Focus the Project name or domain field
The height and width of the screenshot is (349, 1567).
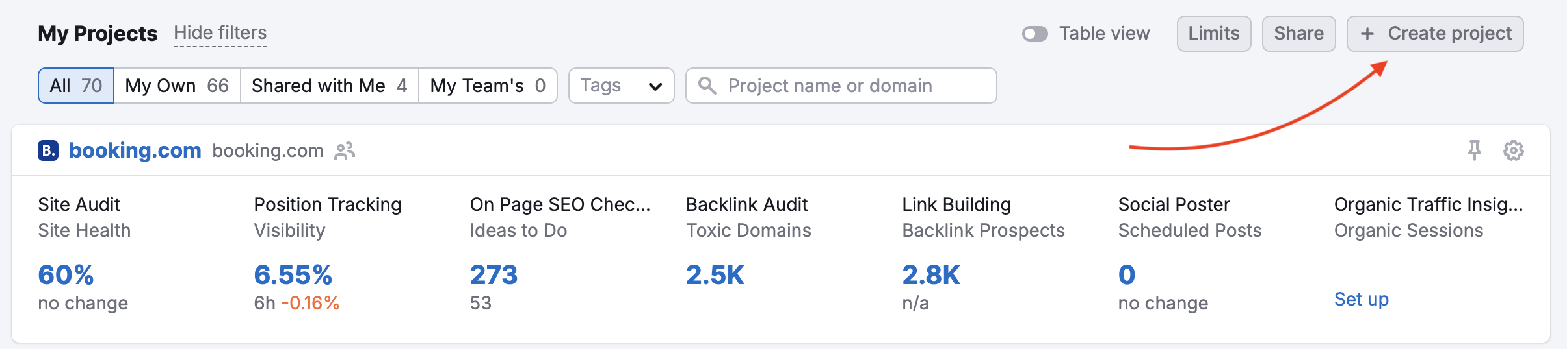click(x=841, y=86)
